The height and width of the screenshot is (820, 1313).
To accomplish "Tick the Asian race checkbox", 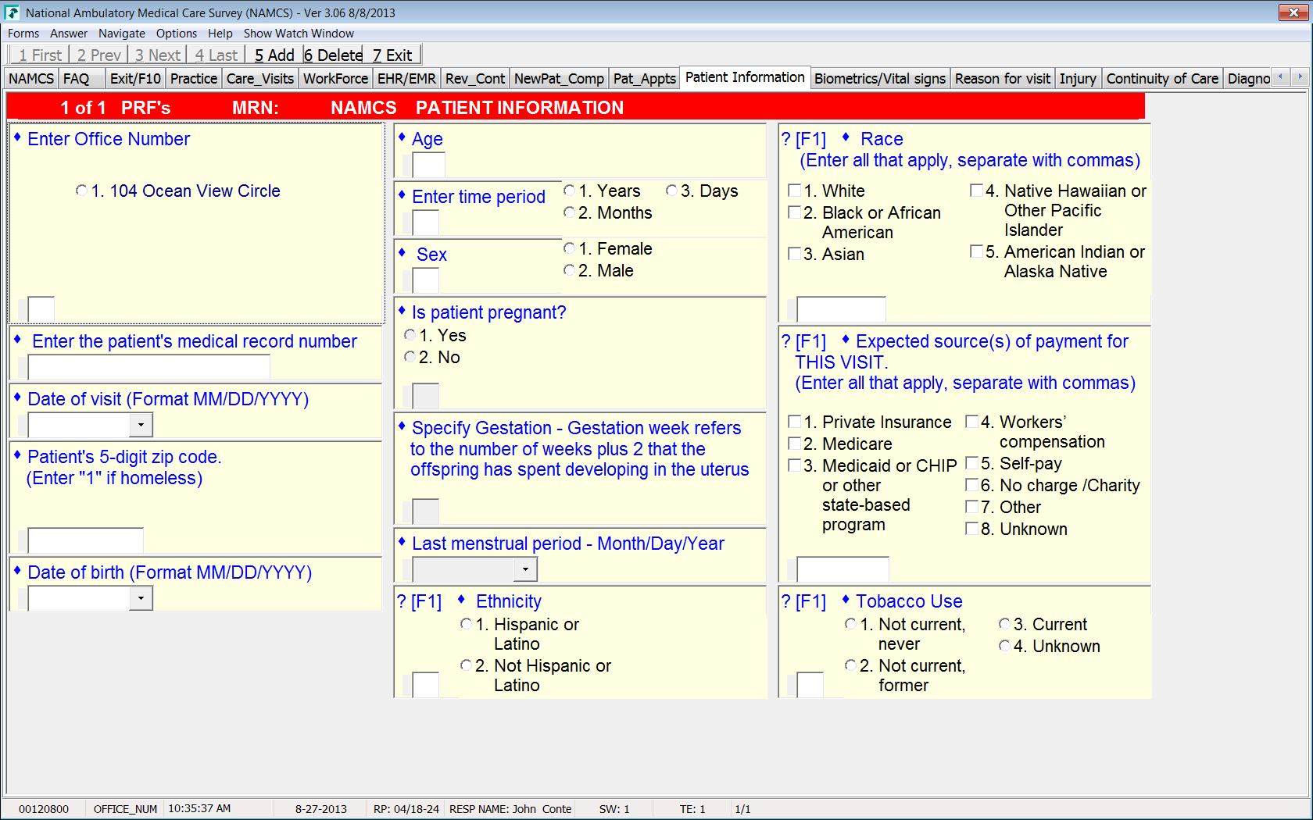I will pos(795,254).
